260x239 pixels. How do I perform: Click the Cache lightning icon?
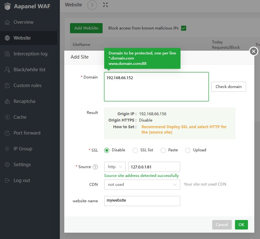[x=7, y=117]
